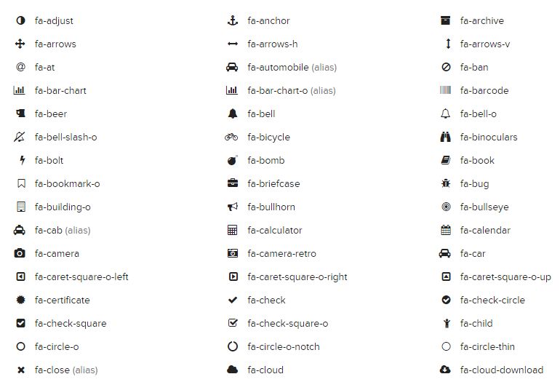Pick the bomb icon
This screenshot has width=560, height=382.
233,160
